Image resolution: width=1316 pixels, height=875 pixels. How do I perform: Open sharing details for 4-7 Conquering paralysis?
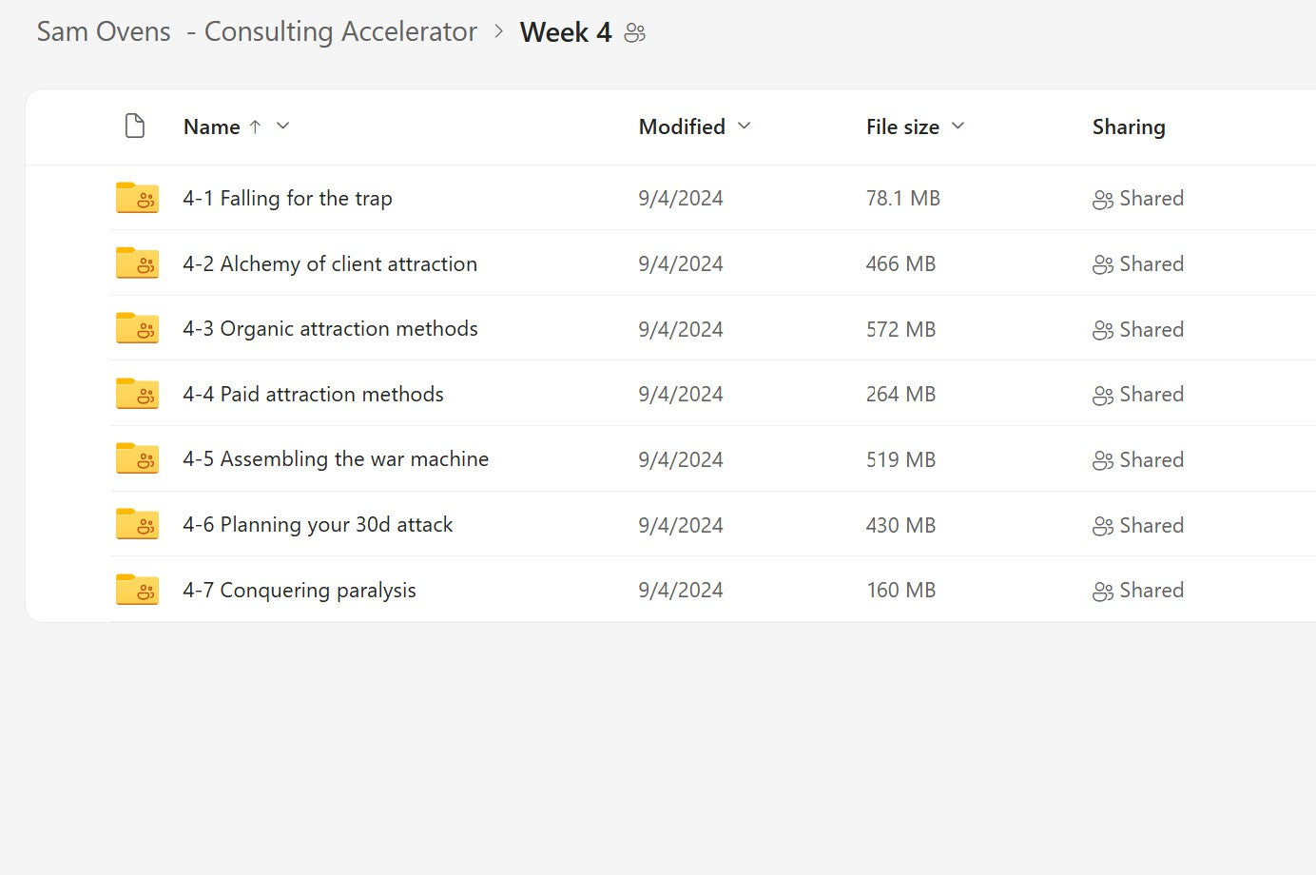tap(1138, 591)
